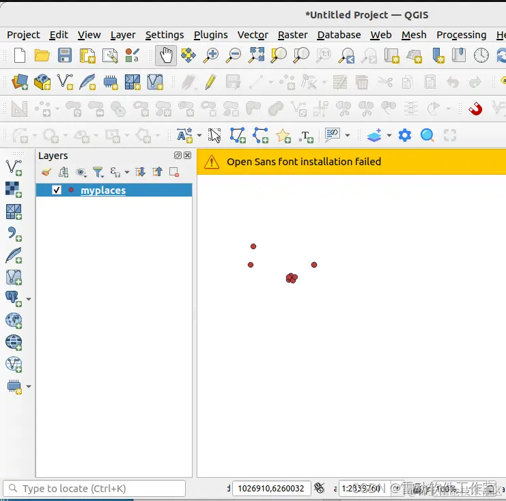Zoom to the last extent
Screen dimensions: 506x501
(x=346, y=55)
